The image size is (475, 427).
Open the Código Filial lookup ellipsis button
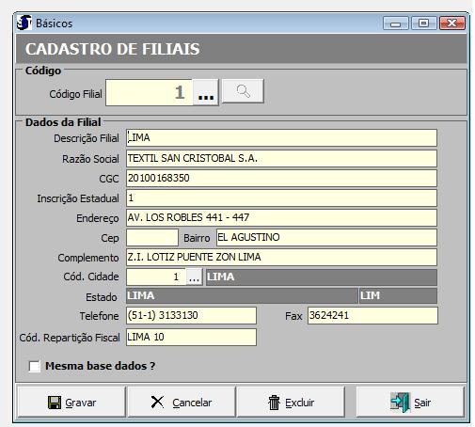pyautogui.click(x=206, y=92)
